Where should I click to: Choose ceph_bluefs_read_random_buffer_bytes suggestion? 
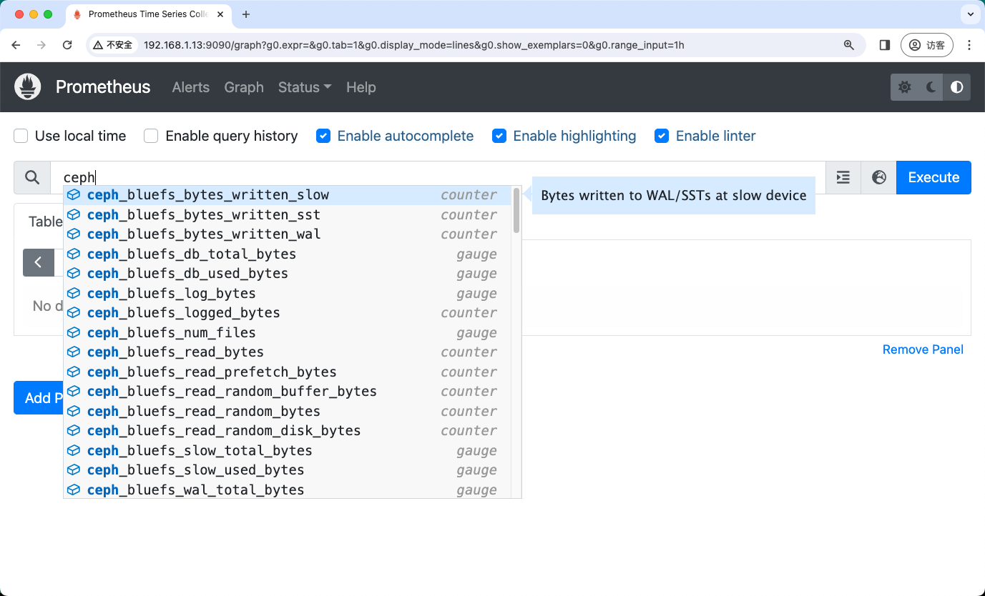[x=288, y=392]
